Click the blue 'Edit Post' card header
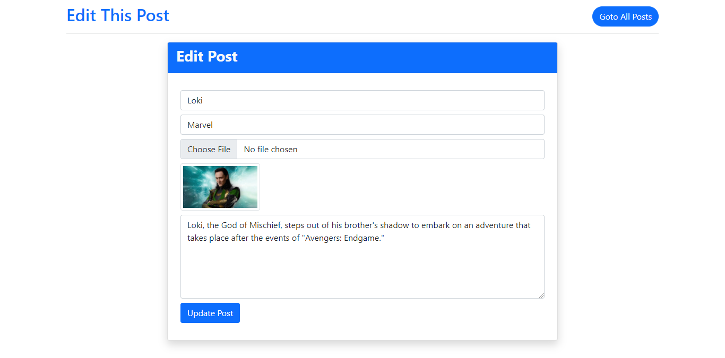Viewport: 725px width, 358px height. (x=362, y=57)
